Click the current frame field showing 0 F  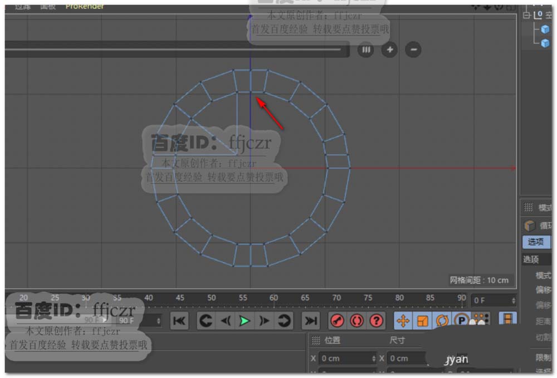tap(493, 301)
